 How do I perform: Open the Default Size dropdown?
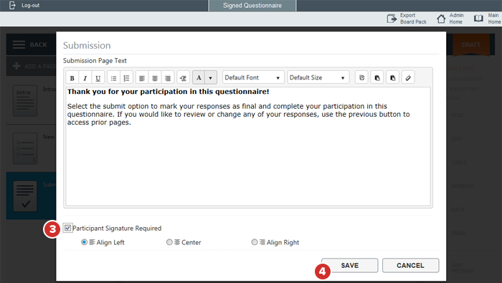coord(318,77)
